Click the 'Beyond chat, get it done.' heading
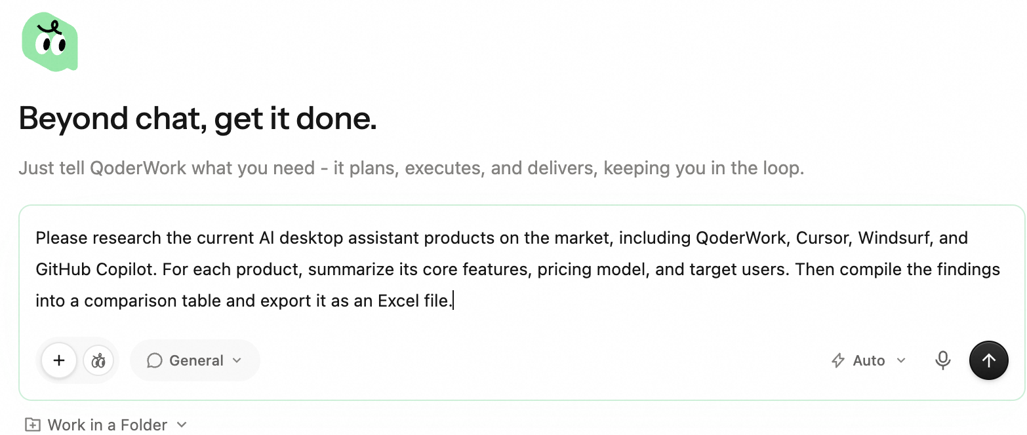 pyautogui.click(x=198, y=119)
